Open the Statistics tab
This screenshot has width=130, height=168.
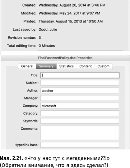pos(66,66)
